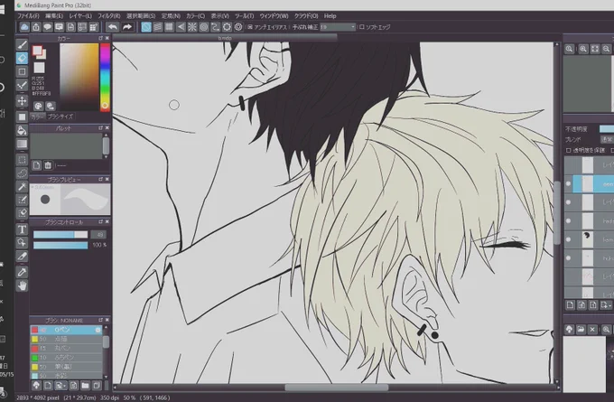Select the Select Pen tool
This screenshot has height=402, width=614.
[22, 200]
